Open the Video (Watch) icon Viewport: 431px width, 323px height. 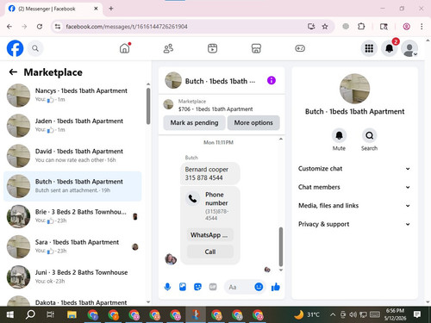click(212, 48)
